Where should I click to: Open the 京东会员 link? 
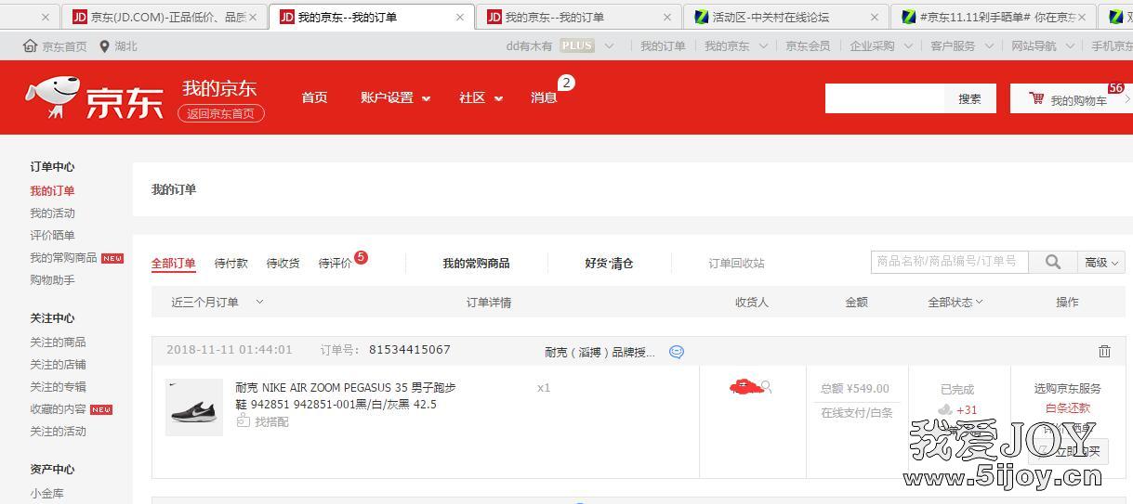coord(808,45)
